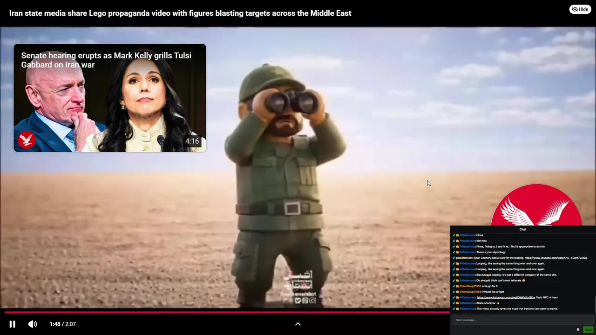Viewport: 596px width, 335px height.
Task: Hide the suggested video overlay
Action: (580, 9)
